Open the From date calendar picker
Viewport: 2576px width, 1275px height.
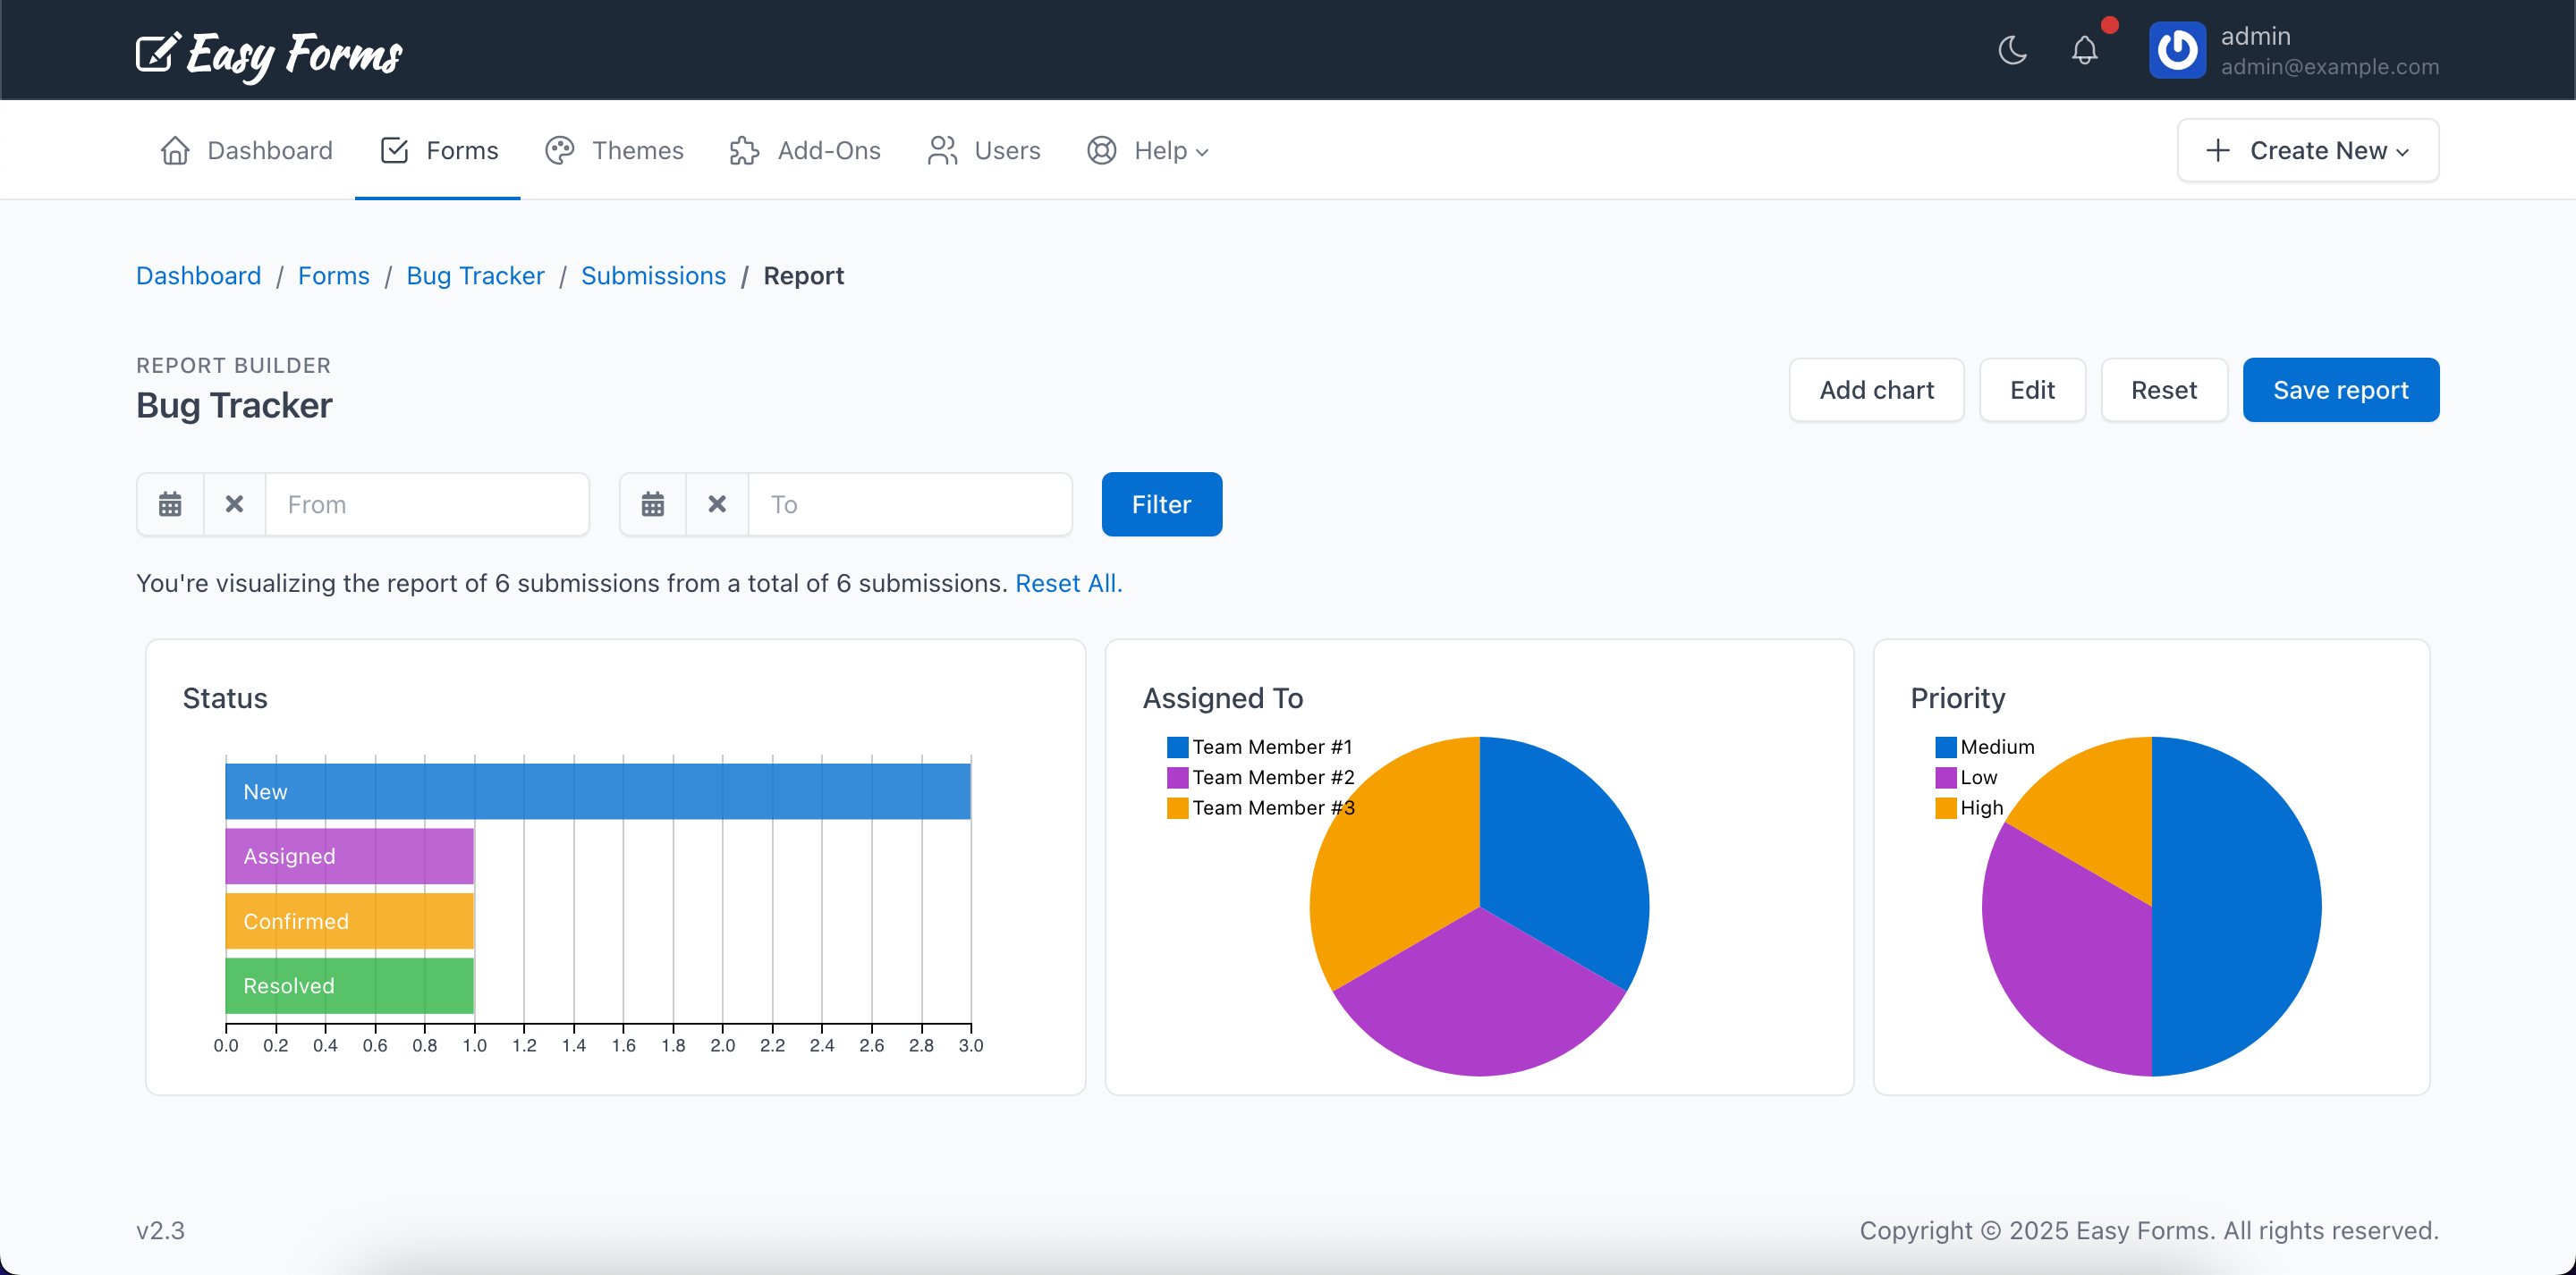169,504
